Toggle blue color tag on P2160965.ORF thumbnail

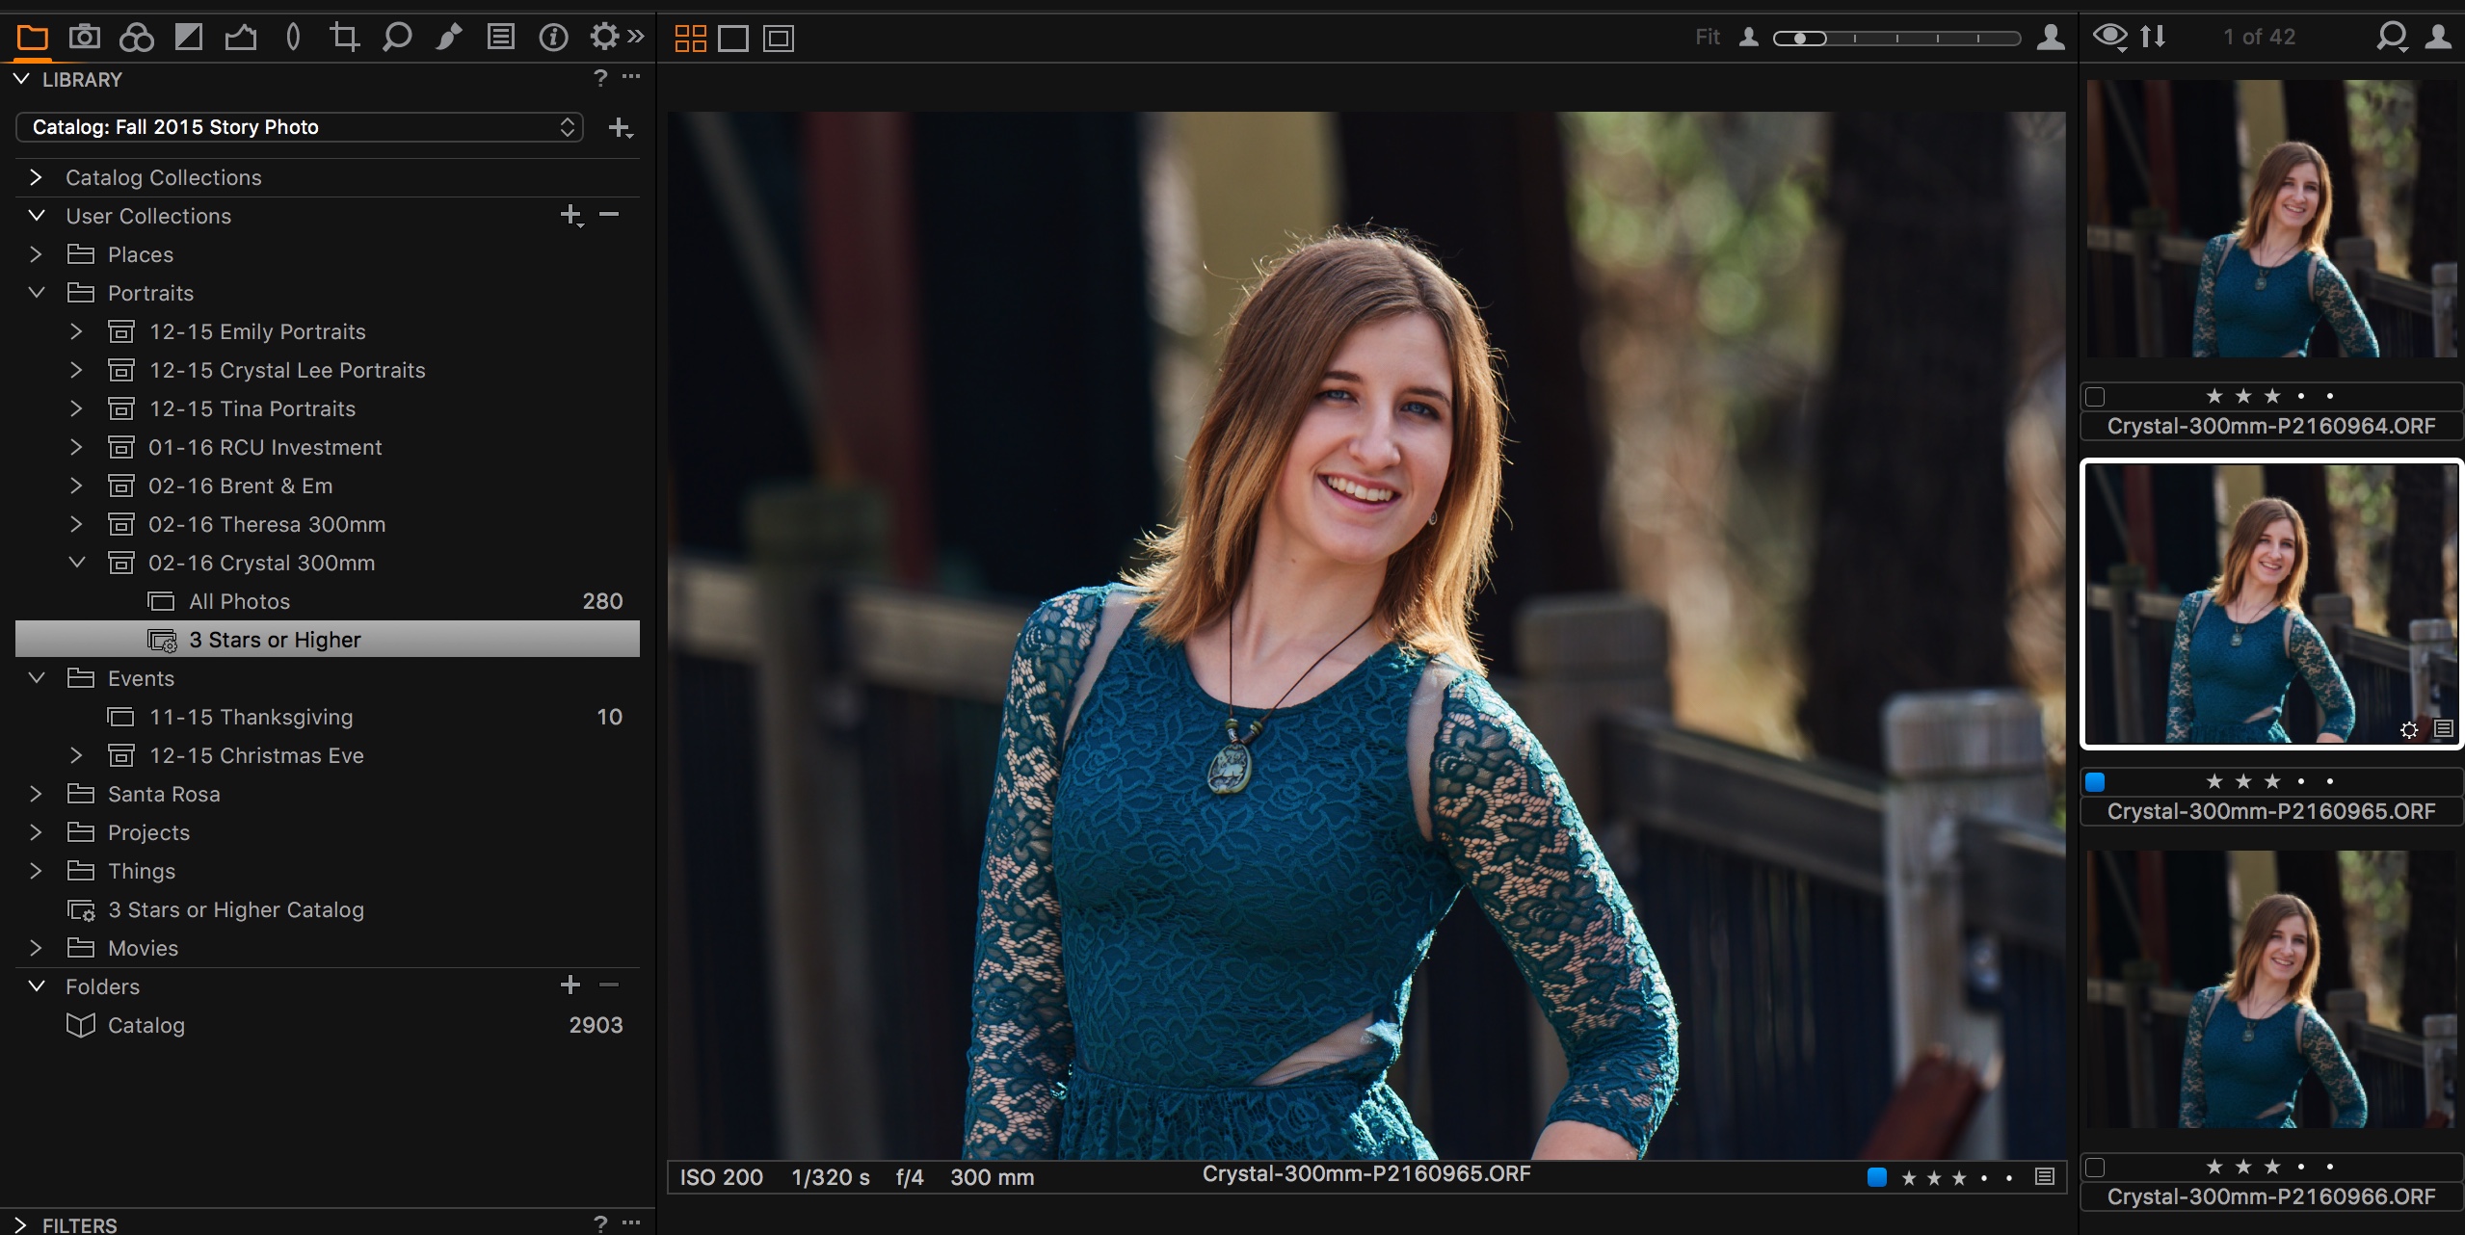pyautogui.click(x=2095, y=781)
